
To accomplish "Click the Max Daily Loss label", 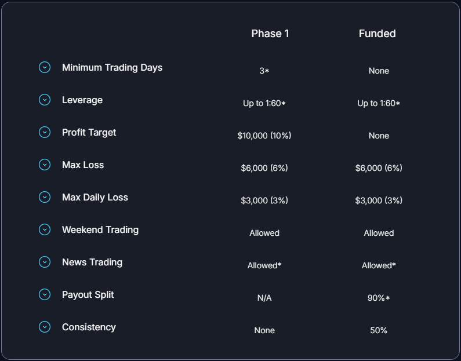I will pos(95,198).
